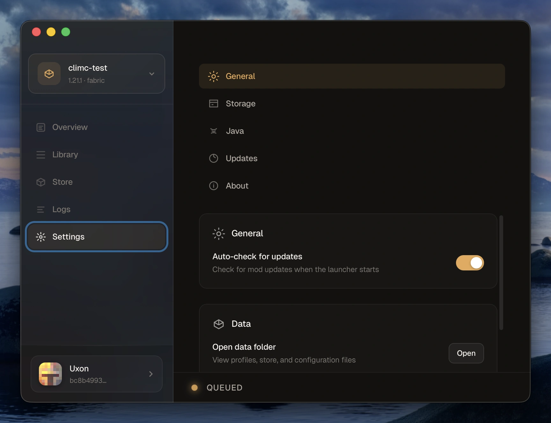Select the clock icon for Updates

pos(213,158)
